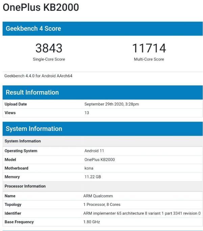Screen dimensions: 203x231
Task: Select the 11.22 GB memory value
Action: click(x=93, y=177)
